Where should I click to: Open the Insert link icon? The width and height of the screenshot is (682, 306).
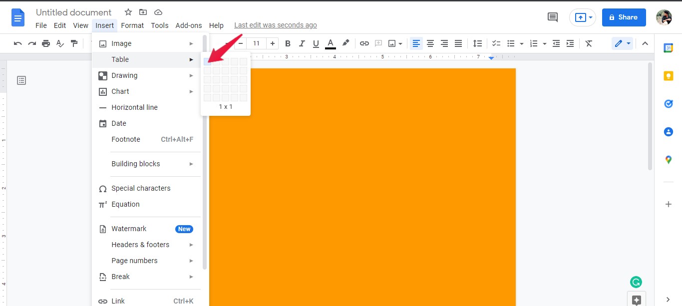[364, 43]
